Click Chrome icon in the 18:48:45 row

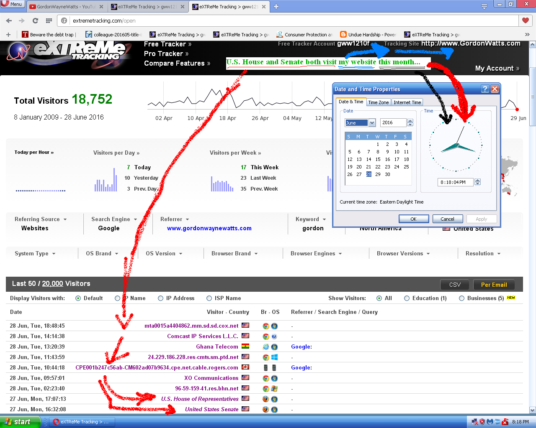[265, 326]
